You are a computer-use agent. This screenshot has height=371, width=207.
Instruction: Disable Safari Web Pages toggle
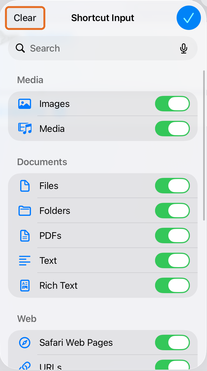(x=172, y=343)
